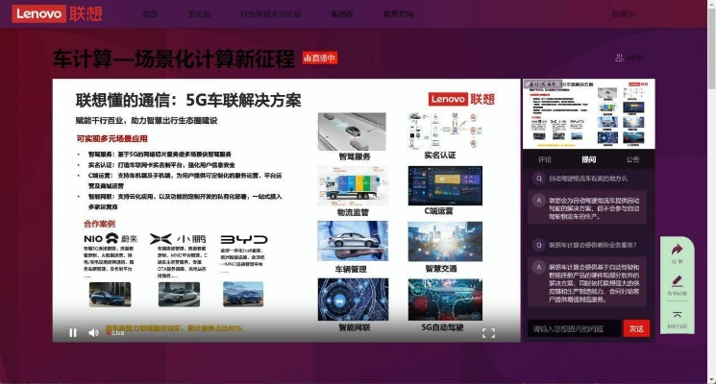This screenshot has height=384, width=716.
Task: Click the share arrow icon
Action: pos(678,250)
